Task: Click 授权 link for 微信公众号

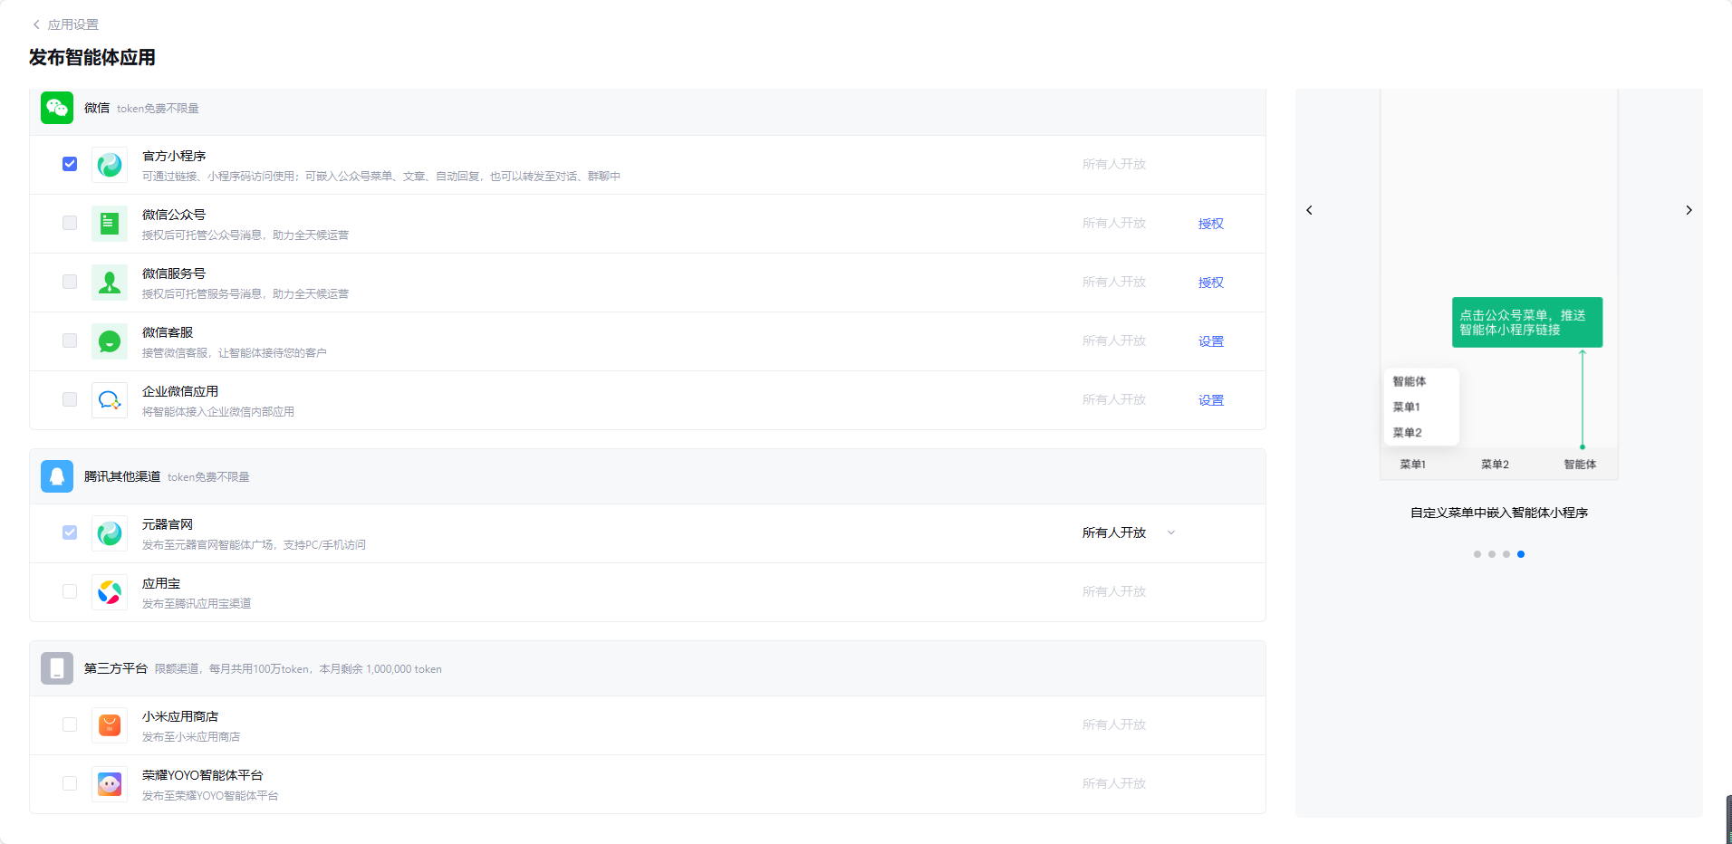Action: coord(1210,224)
